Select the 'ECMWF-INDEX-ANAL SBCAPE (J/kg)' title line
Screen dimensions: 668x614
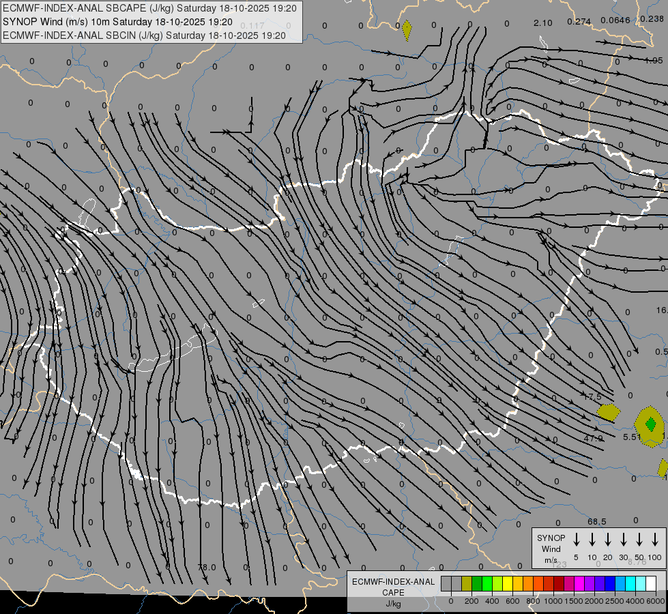[x=149, y=8]
